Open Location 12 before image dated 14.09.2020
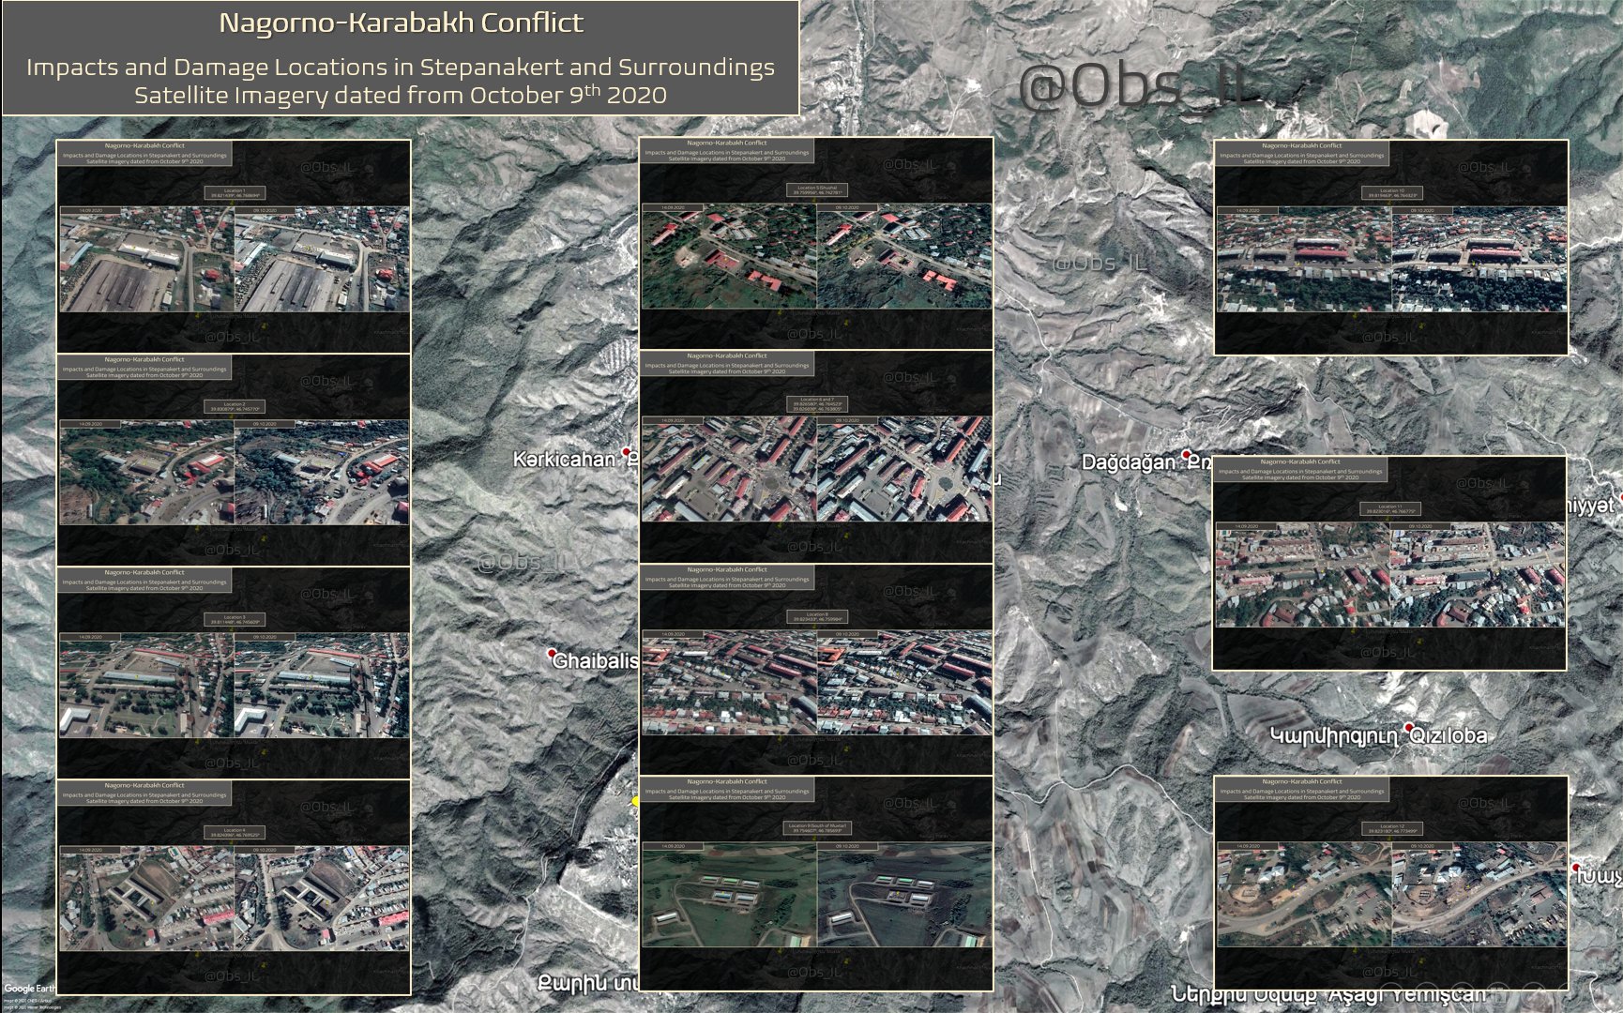Image resolution: width=1623 pixels, height=1013 pixels. pyautogui.click(x=1304, y=894)
